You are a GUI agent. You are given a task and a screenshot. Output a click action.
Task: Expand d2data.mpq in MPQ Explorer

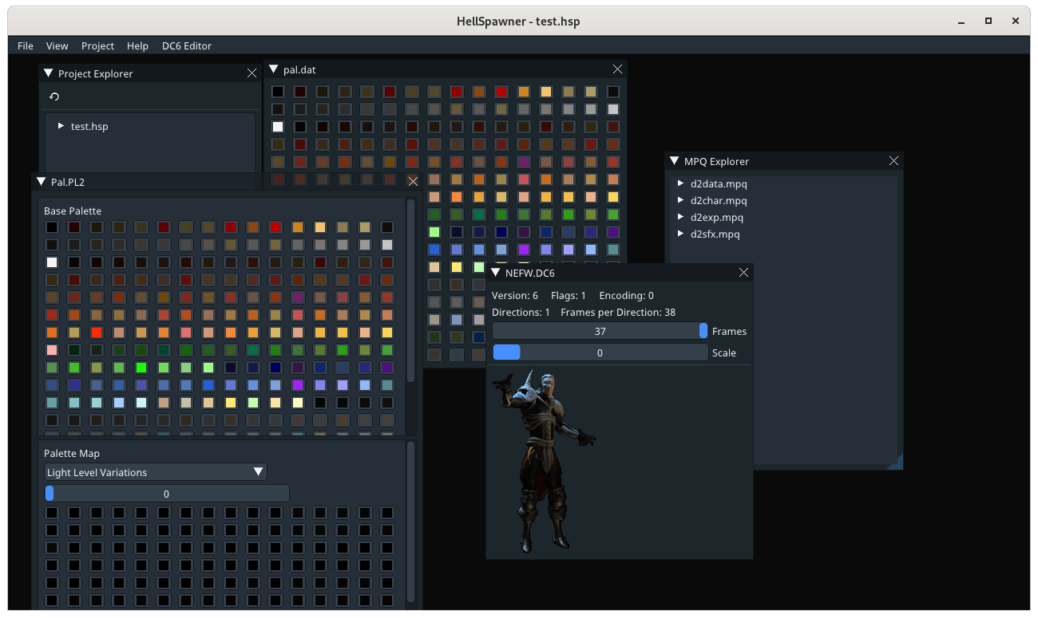click(x=681, y=183)
